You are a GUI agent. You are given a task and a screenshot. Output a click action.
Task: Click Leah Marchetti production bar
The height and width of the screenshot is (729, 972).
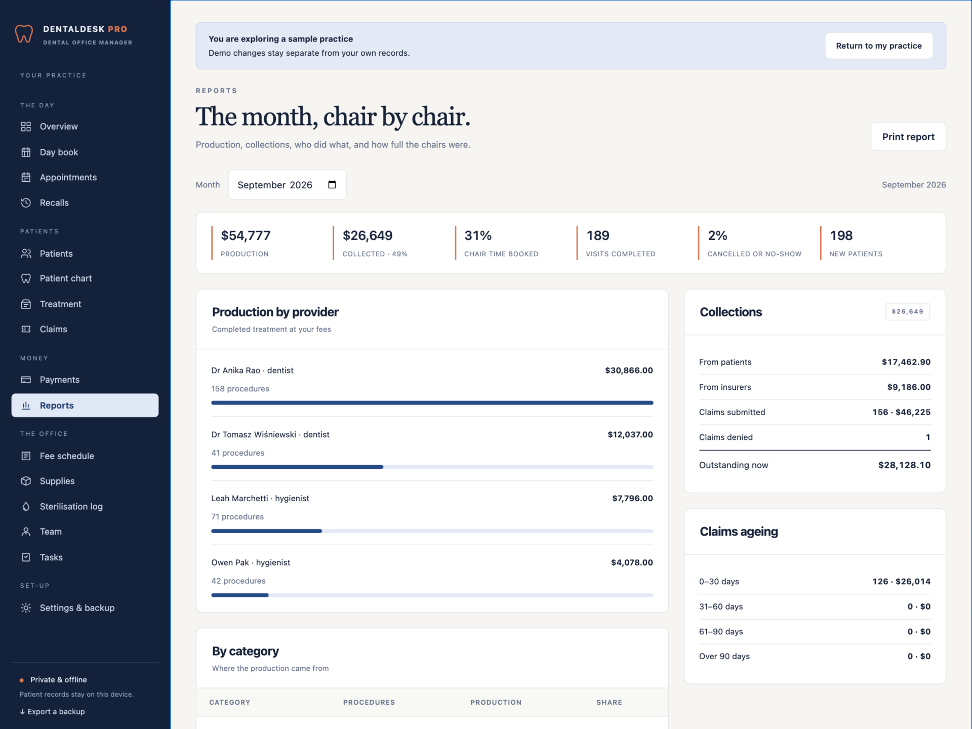pos(432,531)
